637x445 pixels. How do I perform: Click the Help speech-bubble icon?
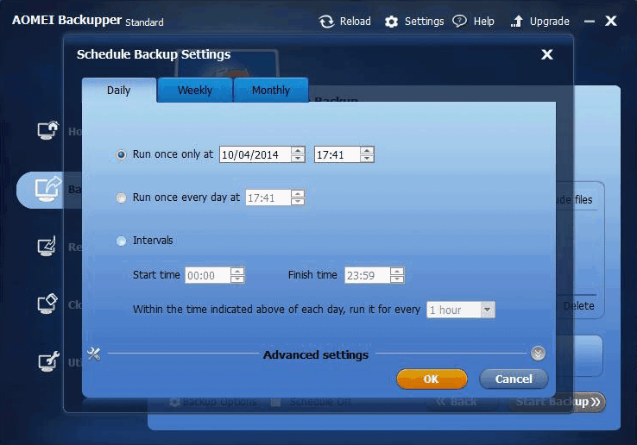coord(459,21)
